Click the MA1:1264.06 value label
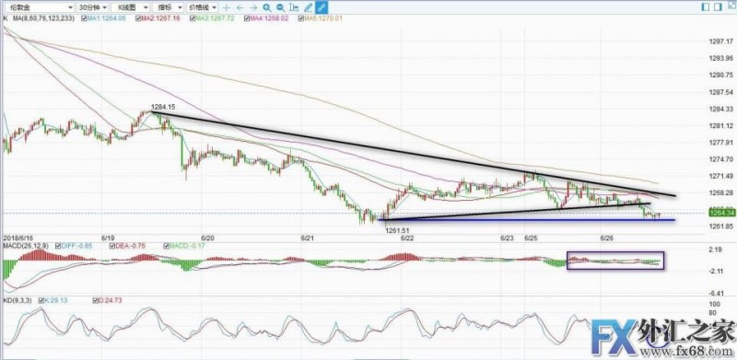The image size is (737, 360). tap(106, 18)
